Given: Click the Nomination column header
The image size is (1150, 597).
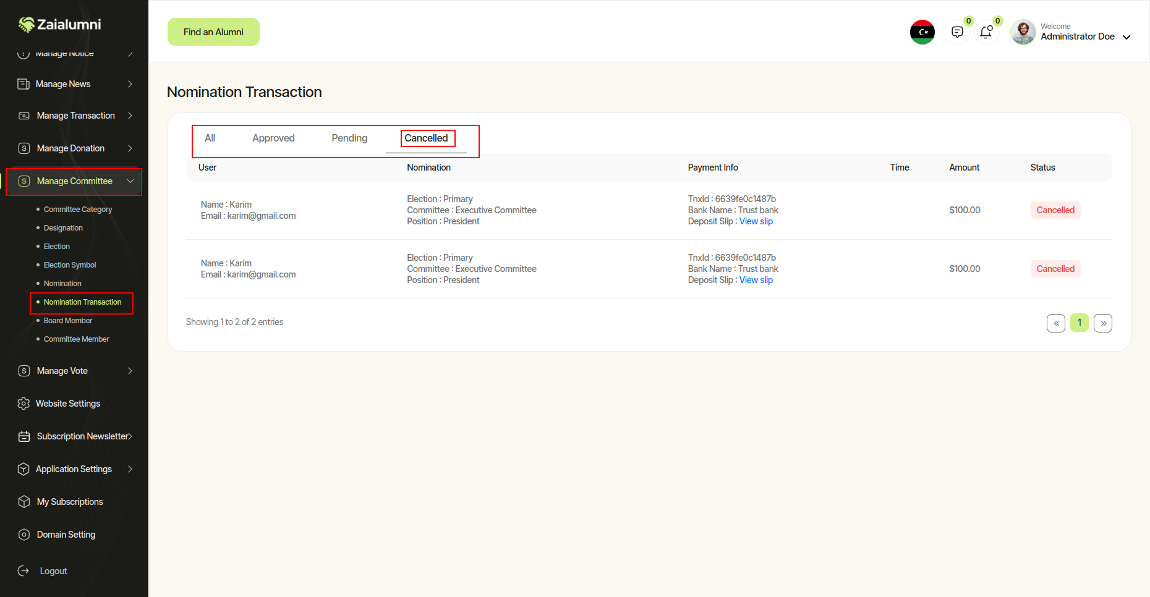Looking at the screenshot, I should point(428,167).
